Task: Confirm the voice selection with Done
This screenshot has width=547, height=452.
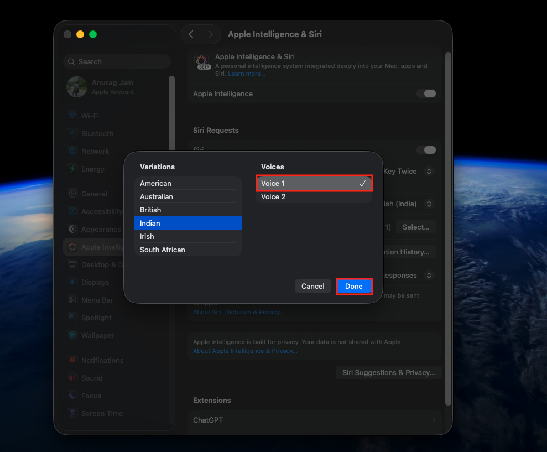Action: coord(354,286)
